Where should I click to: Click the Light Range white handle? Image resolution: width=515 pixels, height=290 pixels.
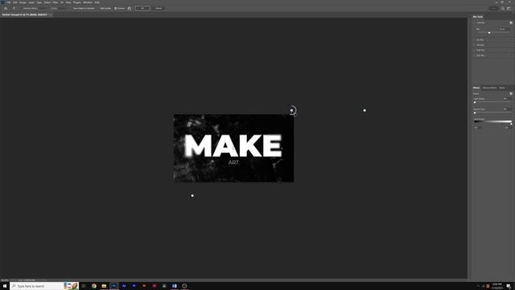[511, 124]
